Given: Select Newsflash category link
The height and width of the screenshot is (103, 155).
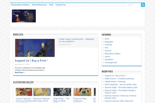Looking at the screenshot, I should coord(109,59).
